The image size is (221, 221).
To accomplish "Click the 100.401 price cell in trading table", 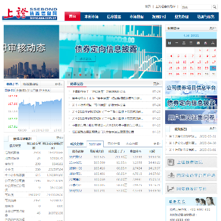I will (x=99, y=174).
